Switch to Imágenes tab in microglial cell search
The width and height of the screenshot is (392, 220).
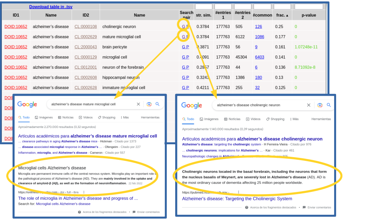click(44, 118)
